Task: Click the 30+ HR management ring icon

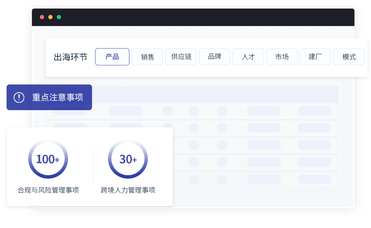Action: click(128, 159)
